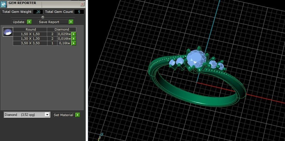This screenshot has height=141, width=285.
Task: Click the 0,016tw weight cell
Action: (64, 39)
